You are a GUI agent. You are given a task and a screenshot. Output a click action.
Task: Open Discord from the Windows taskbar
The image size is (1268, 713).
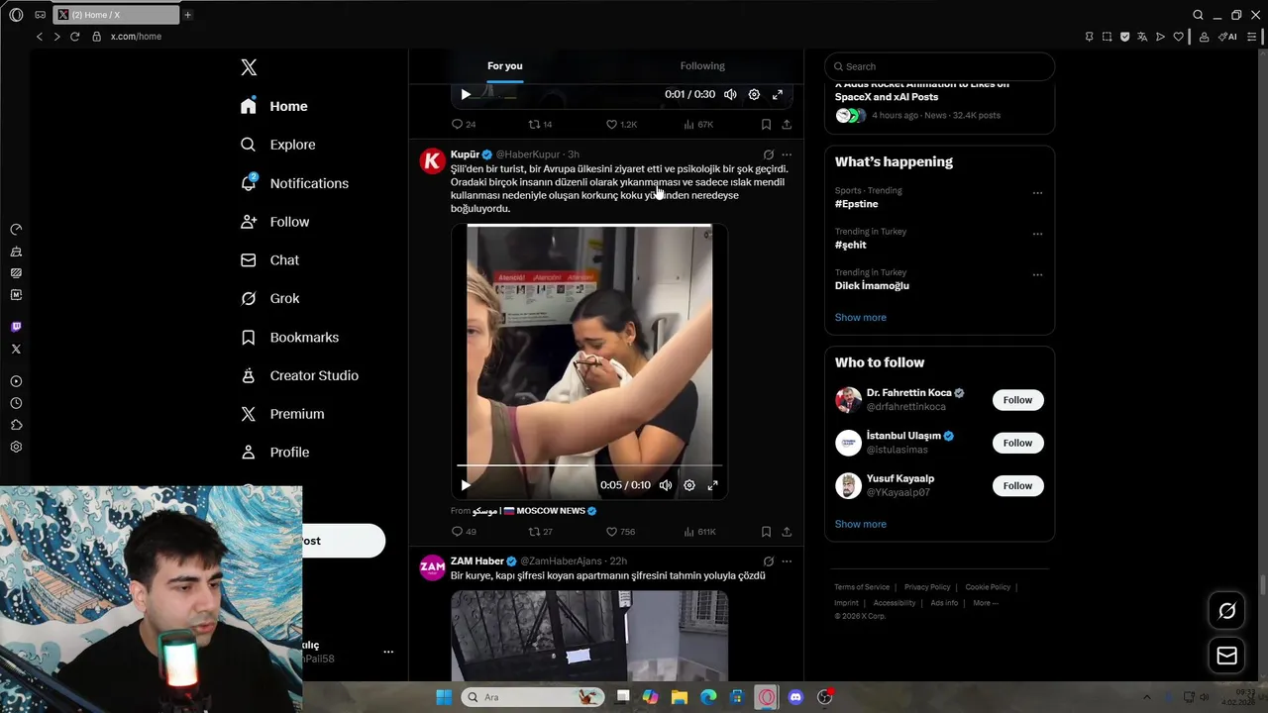pos(795,697)
